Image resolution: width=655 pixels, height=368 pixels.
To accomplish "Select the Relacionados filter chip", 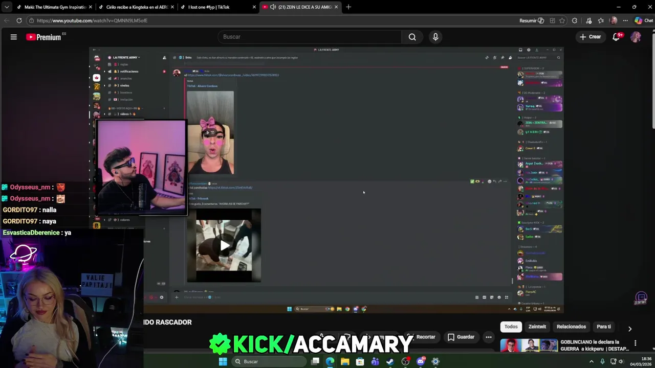I will (x=571, y=327).
